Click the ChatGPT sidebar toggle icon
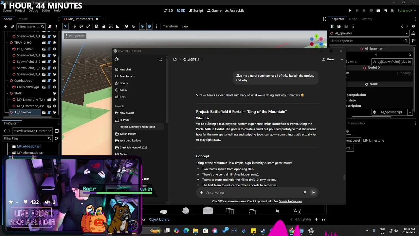This screenshot has height=236, width=419. click(x=160, y=59)
